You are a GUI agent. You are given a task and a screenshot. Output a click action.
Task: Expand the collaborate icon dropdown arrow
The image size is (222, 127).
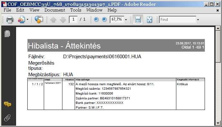click(x=27, y=20)
